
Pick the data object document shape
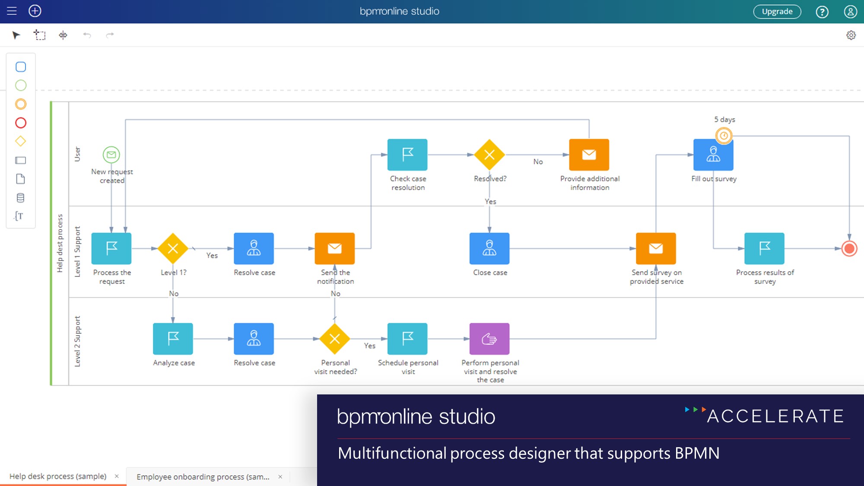click(x=21, y=179)
